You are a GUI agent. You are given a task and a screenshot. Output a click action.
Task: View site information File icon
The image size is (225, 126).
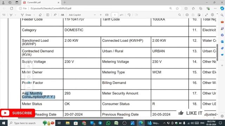point(23,8)
